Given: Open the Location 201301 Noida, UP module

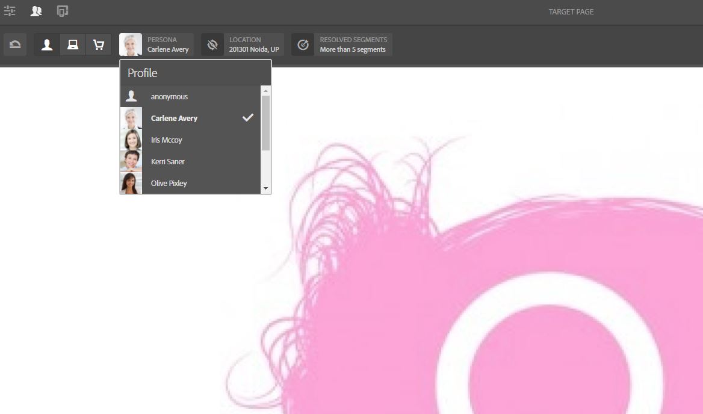Looking at the screenshot, I should pyautogui.click(x=253, y=45).
